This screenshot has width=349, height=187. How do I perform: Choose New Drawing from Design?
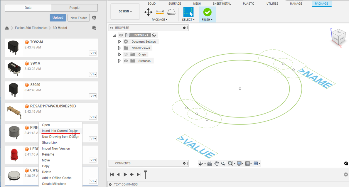point(60,137)
